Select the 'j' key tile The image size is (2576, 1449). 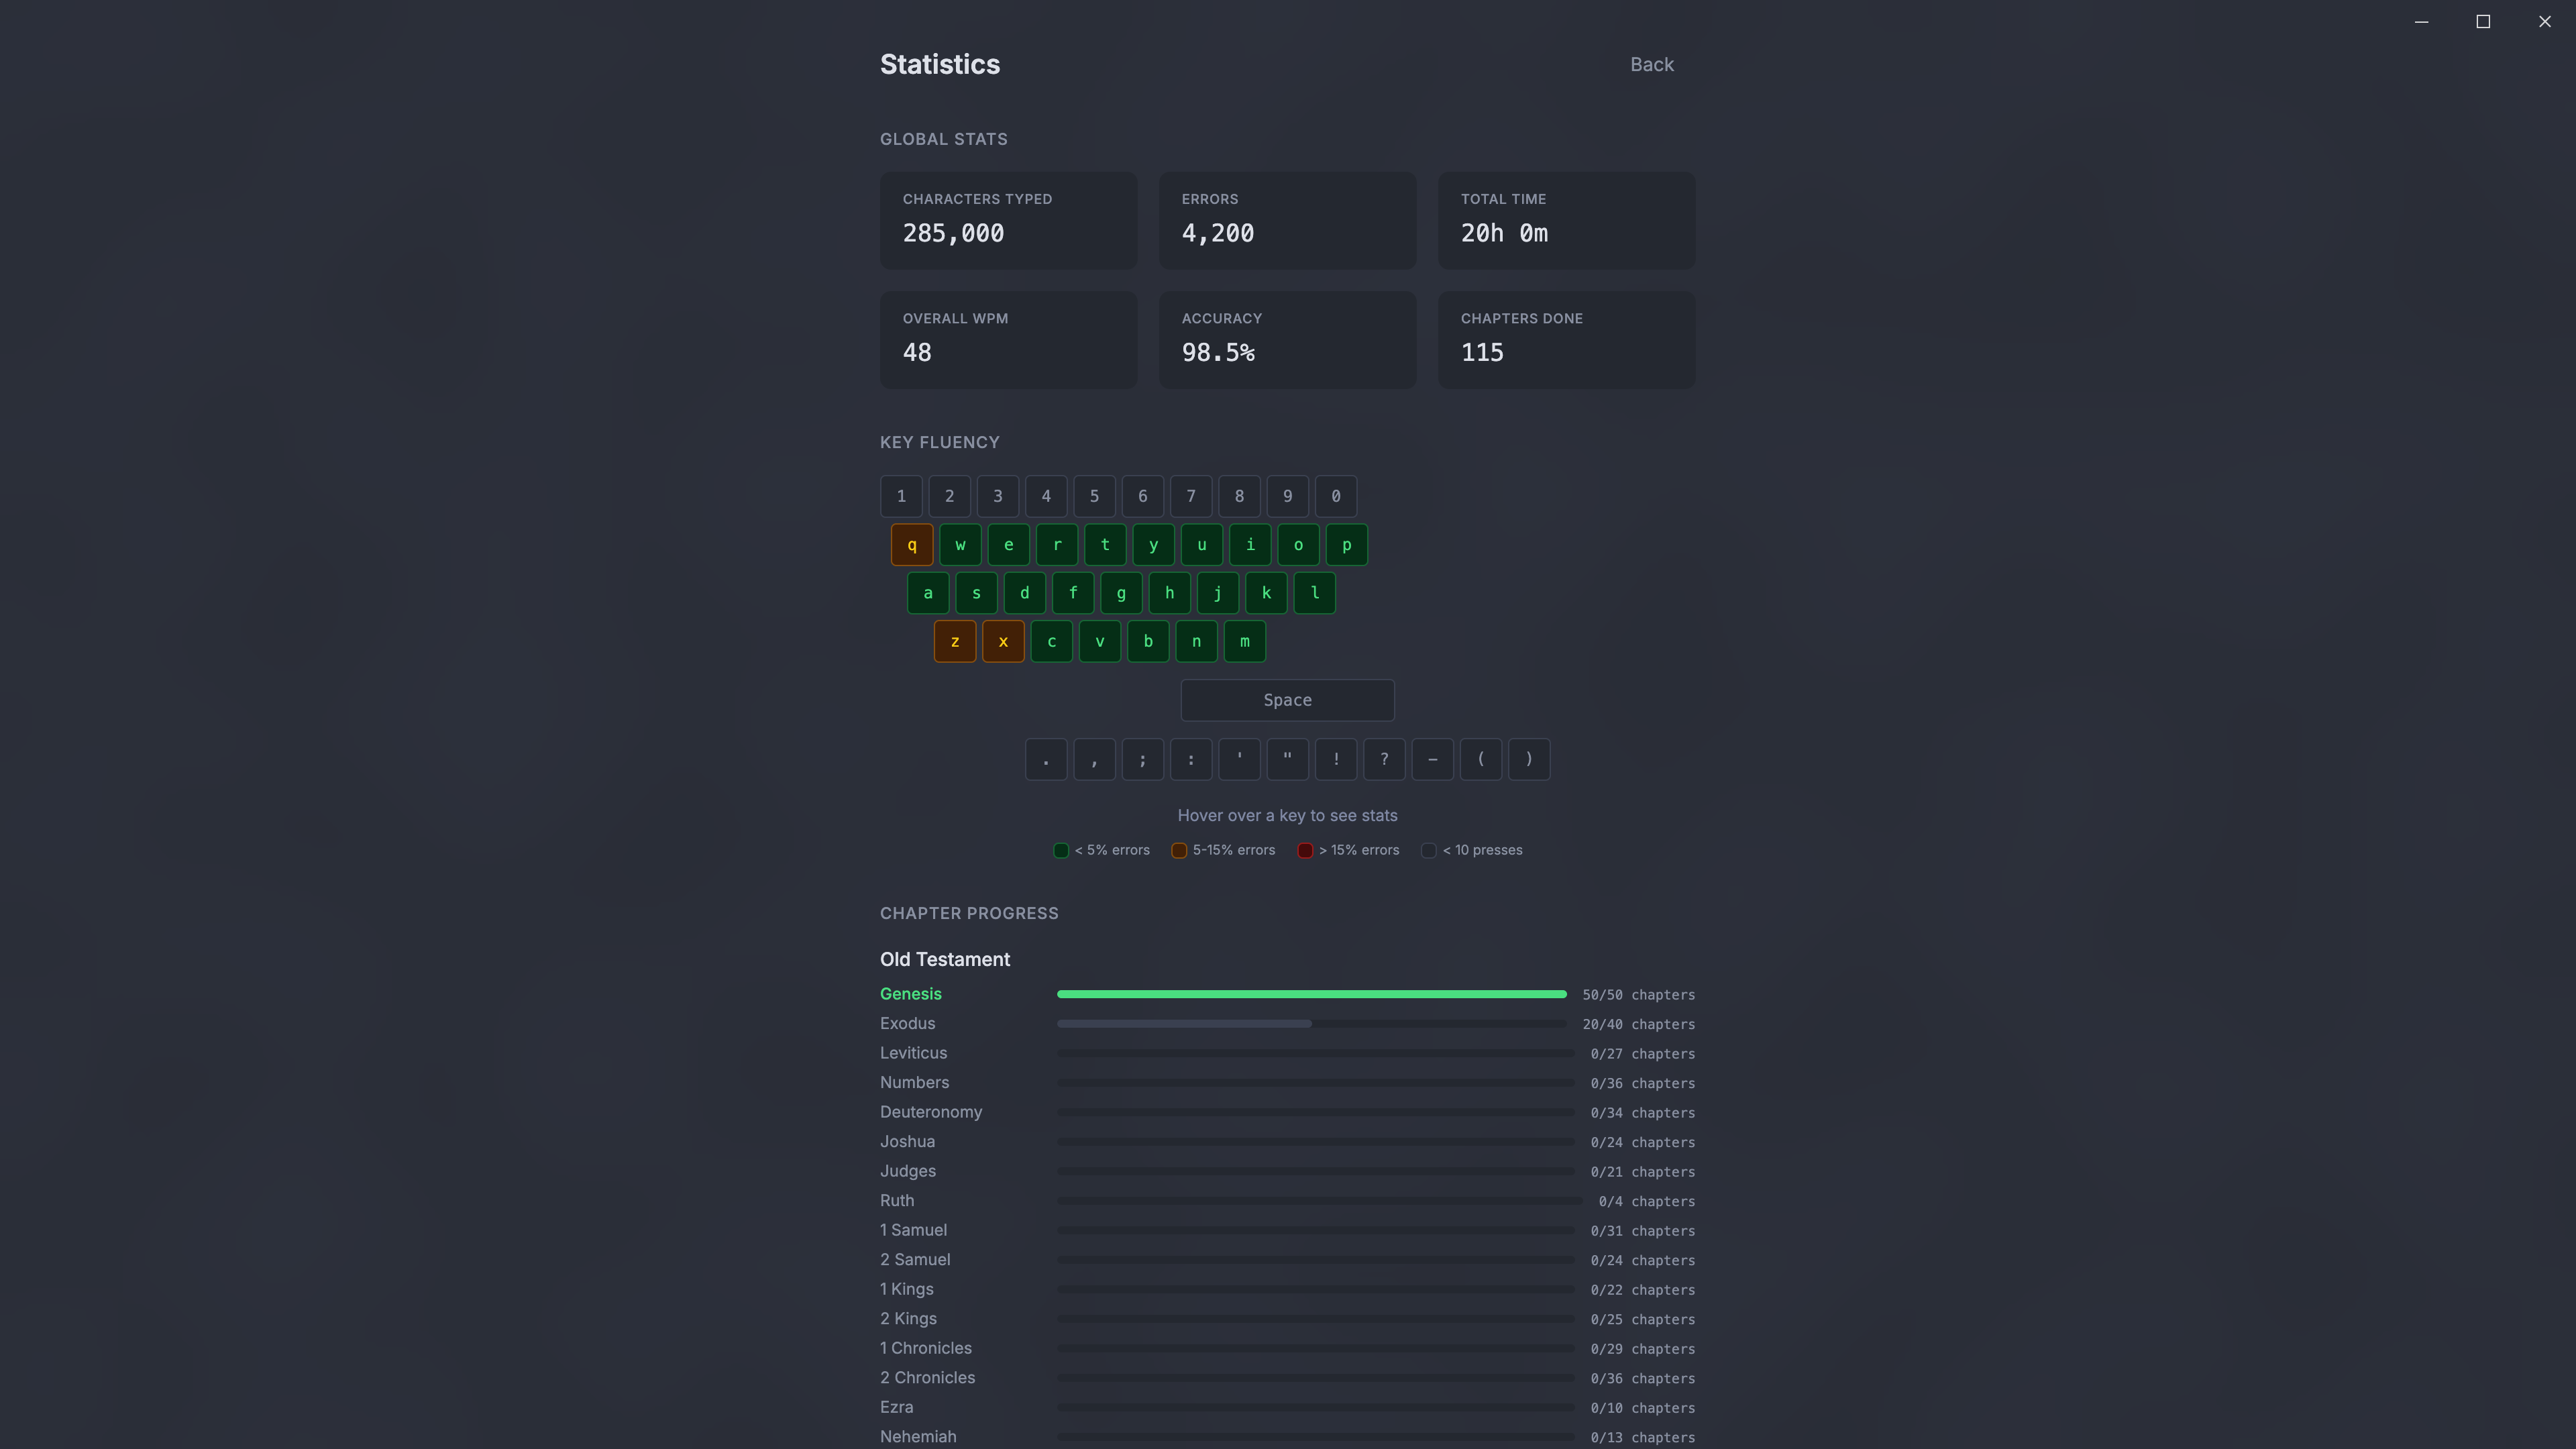[x=1218, y=593]
